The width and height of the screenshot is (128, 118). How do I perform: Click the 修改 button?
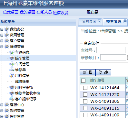coord(103,72)
